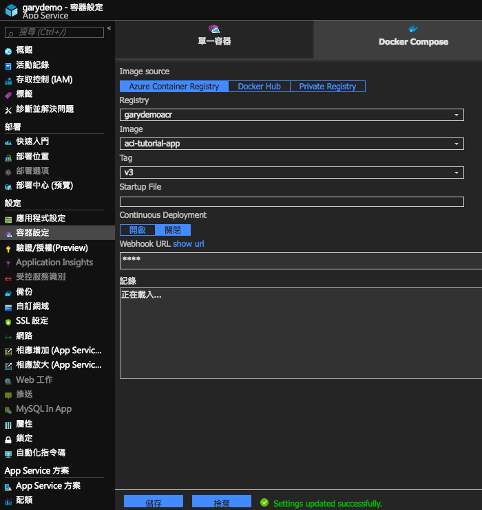The height and width of the screenshot is (510, 482).
Task: Click the 屬性 properties bars icon
Action: point(8,425)
